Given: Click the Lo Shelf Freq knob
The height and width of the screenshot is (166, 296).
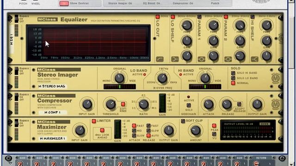Looking at the screenshot, I should (x=187, y=25).
